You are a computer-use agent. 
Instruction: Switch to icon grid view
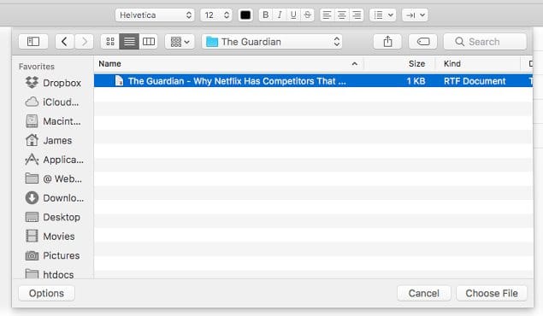coord(110,42)
